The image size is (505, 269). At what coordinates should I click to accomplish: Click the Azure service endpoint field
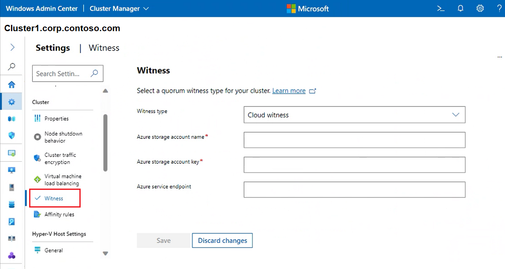coord(354,189)
